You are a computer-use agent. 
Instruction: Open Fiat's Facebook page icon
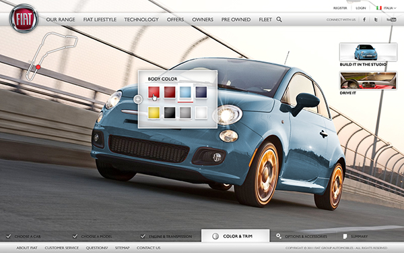click(x=364, y=20)
